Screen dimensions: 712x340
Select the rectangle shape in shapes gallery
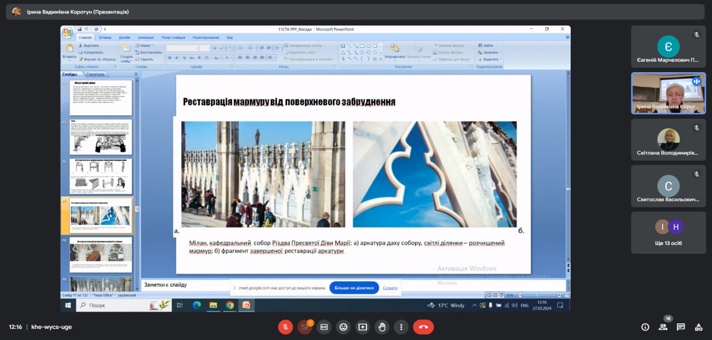362,46
